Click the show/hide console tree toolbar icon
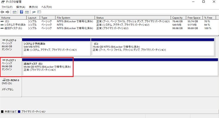This screenshot has height=118, width=219. (x=15, y=12)
